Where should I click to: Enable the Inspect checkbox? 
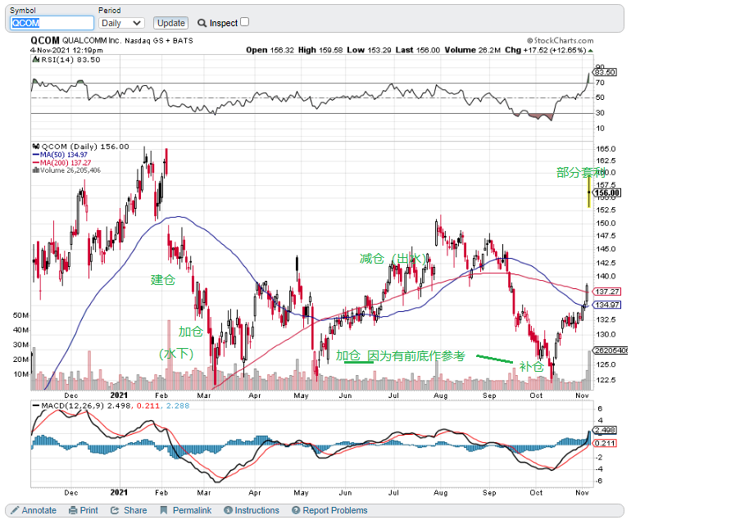click(x=244, y=22)
